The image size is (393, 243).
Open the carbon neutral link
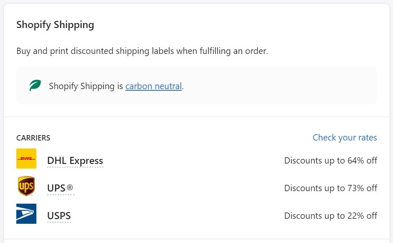pyautogui.click(x=153, y=86)
